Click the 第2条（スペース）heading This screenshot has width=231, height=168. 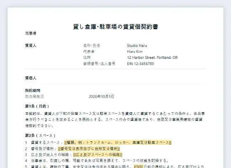pyautogui.click(x=40, y=135)
